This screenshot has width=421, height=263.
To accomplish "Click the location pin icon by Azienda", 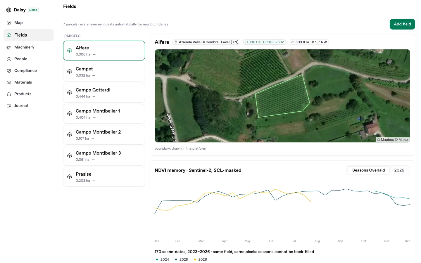I will [176, 42].
